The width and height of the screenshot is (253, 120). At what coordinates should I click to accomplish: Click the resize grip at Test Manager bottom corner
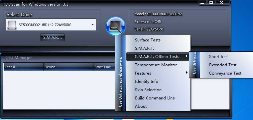pos(228,114)
